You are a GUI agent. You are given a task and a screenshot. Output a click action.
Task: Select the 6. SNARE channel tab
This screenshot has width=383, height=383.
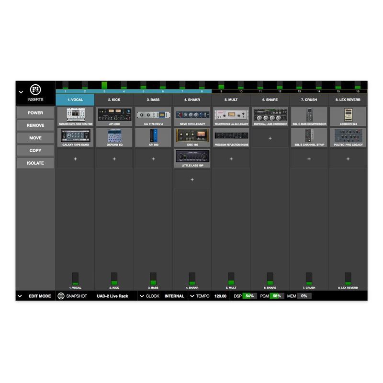(x=270, y=100)
